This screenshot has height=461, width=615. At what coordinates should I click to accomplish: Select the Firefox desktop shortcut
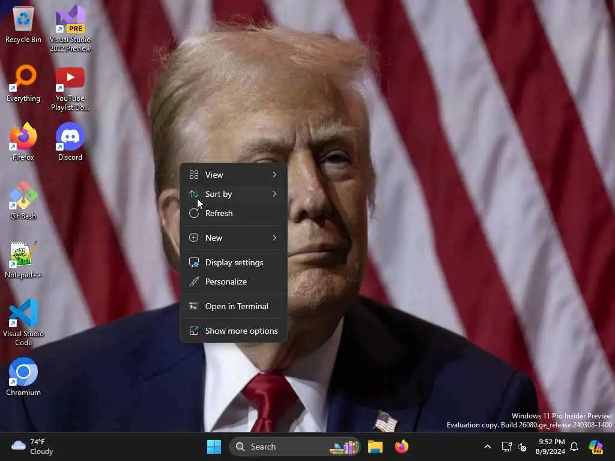tap(23, 142)
